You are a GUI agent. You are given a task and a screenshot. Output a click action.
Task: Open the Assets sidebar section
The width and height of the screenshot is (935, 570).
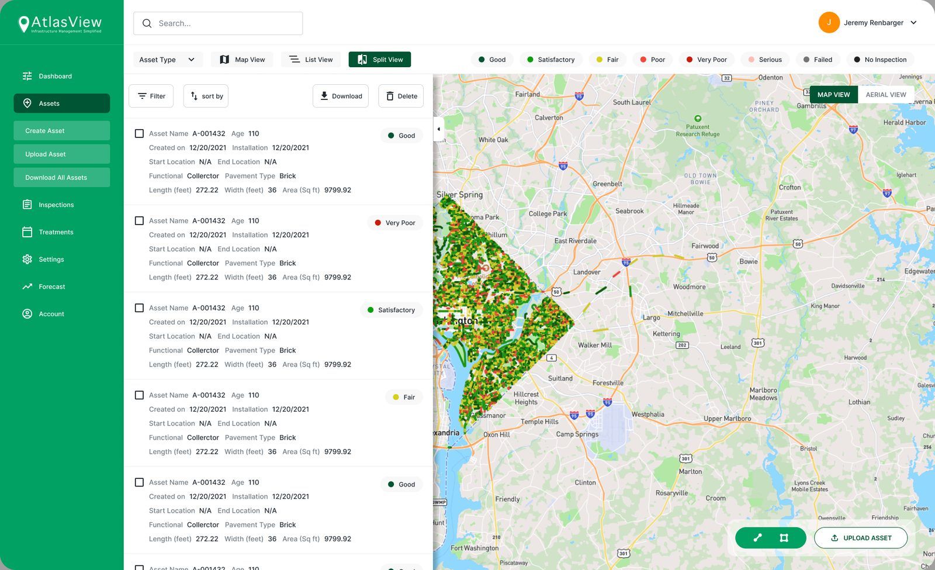tap(61, 103)
